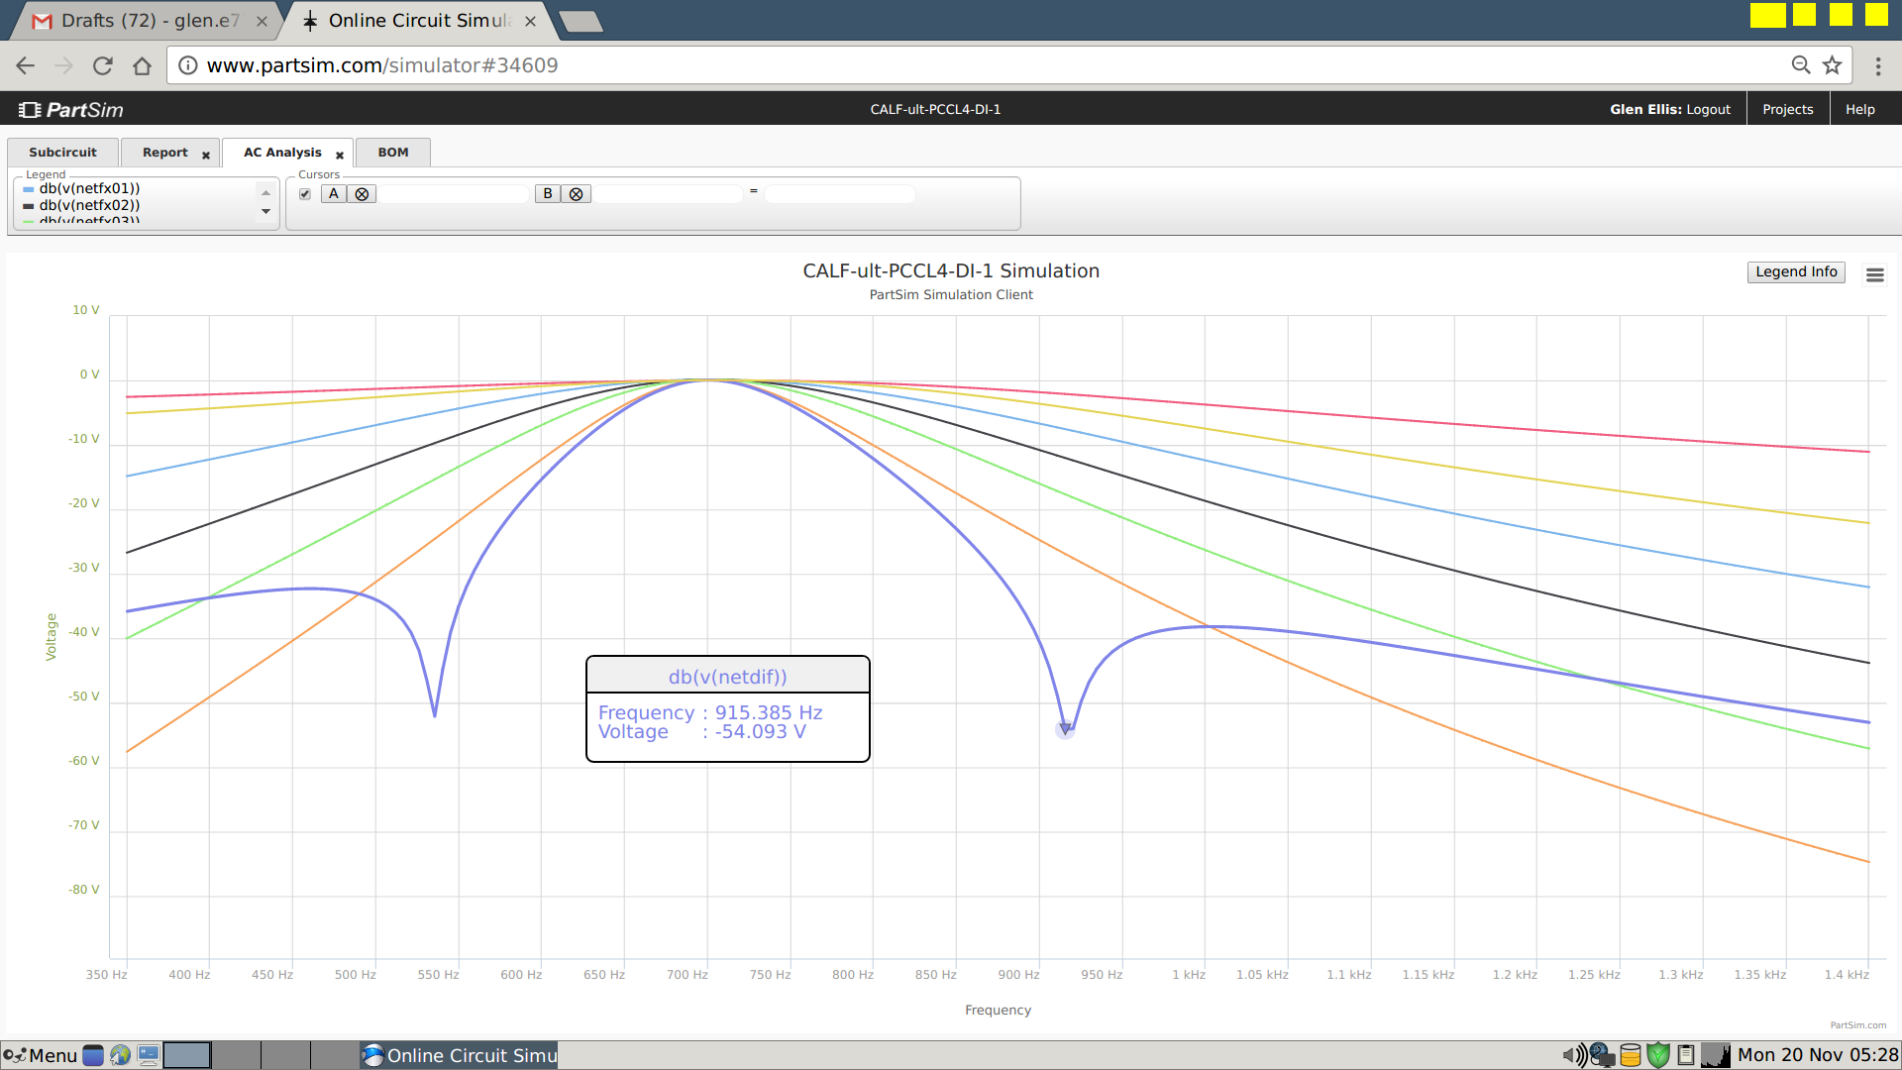Image resolution: width=1902 pixels, height=1070 pixels.
Task: Open the green shield tray icon
Action: click(1658, 1055)
